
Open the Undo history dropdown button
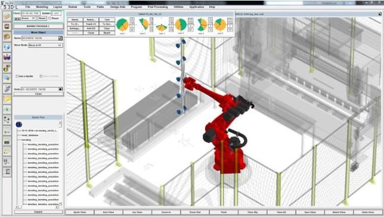[x=60, y=89]
